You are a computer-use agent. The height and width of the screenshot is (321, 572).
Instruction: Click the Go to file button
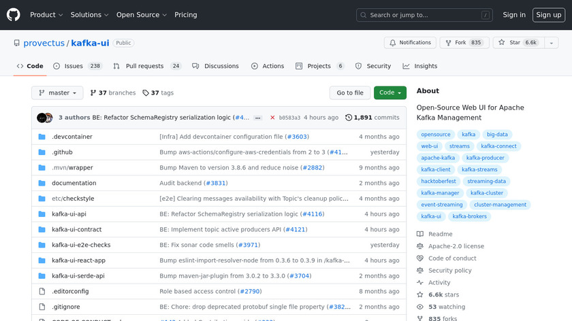click(350, 93)
